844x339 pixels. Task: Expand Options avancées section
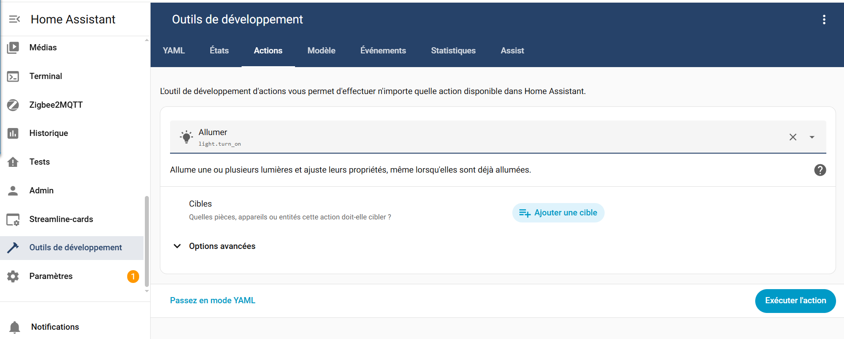[x=177, y=246]
